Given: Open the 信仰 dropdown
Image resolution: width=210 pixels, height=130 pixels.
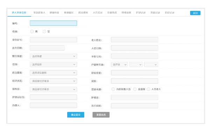Looking at the screenshot, I should [x=54, y=64].
